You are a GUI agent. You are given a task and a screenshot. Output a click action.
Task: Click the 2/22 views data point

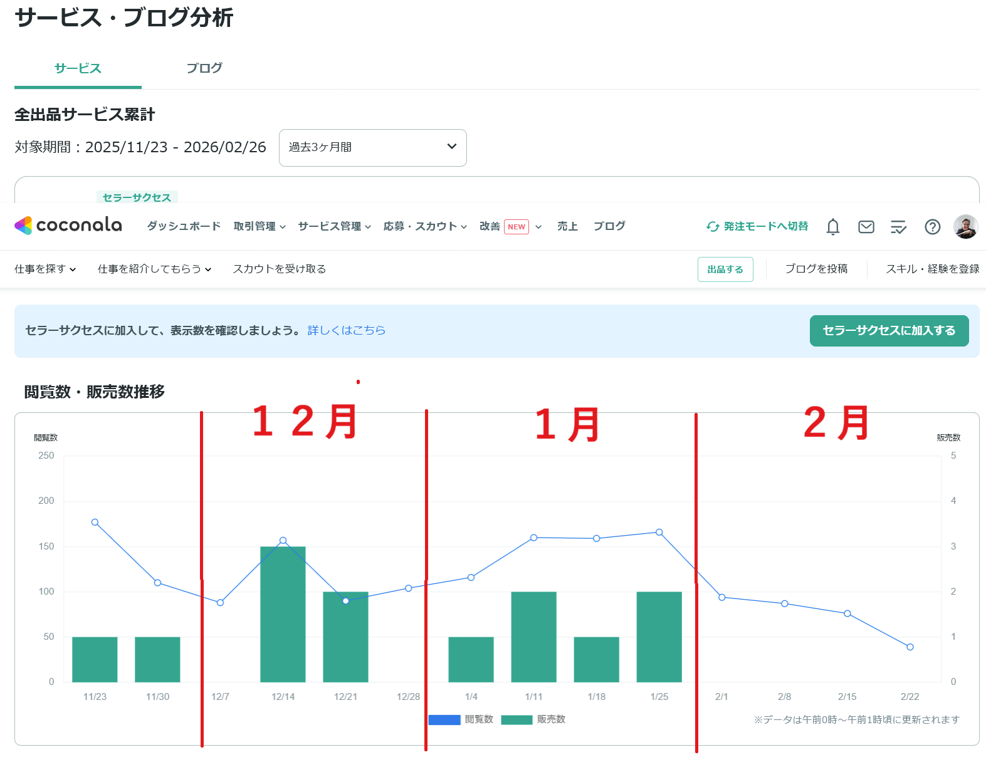910,647
